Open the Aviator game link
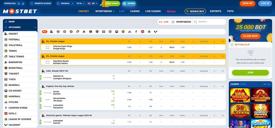275x128 pixels. (x=171, y=11)
